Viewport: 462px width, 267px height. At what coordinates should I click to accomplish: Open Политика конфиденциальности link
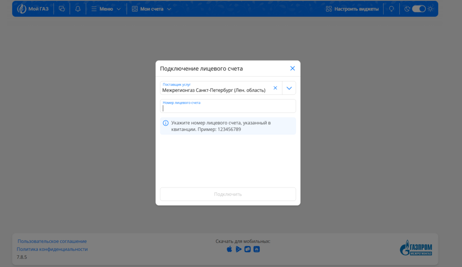pos(52,249)
